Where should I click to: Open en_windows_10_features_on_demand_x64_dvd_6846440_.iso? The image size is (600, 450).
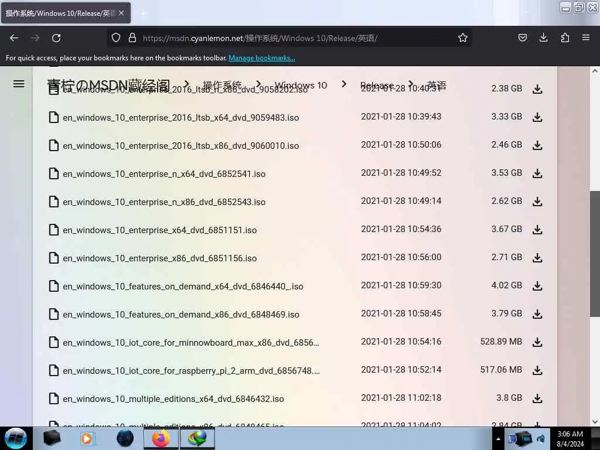click(183, 286)
